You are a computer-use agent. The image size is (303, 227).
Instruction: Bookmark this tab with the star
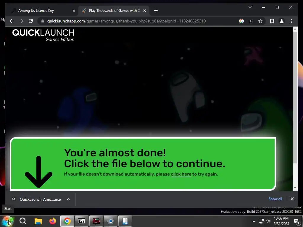(260, 21)
